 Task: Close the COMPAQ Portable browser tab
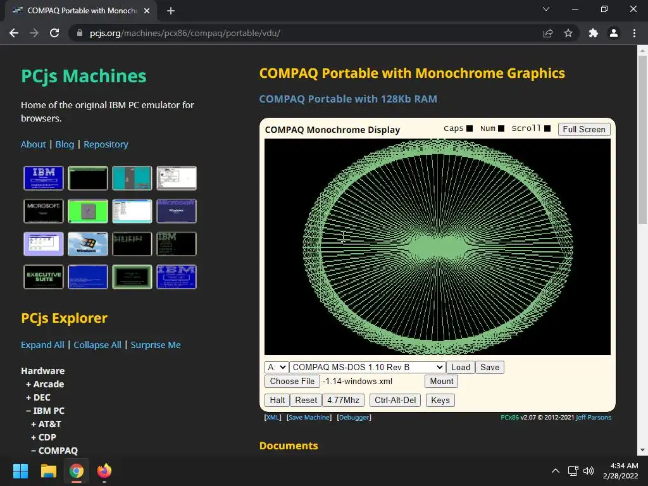147,11
